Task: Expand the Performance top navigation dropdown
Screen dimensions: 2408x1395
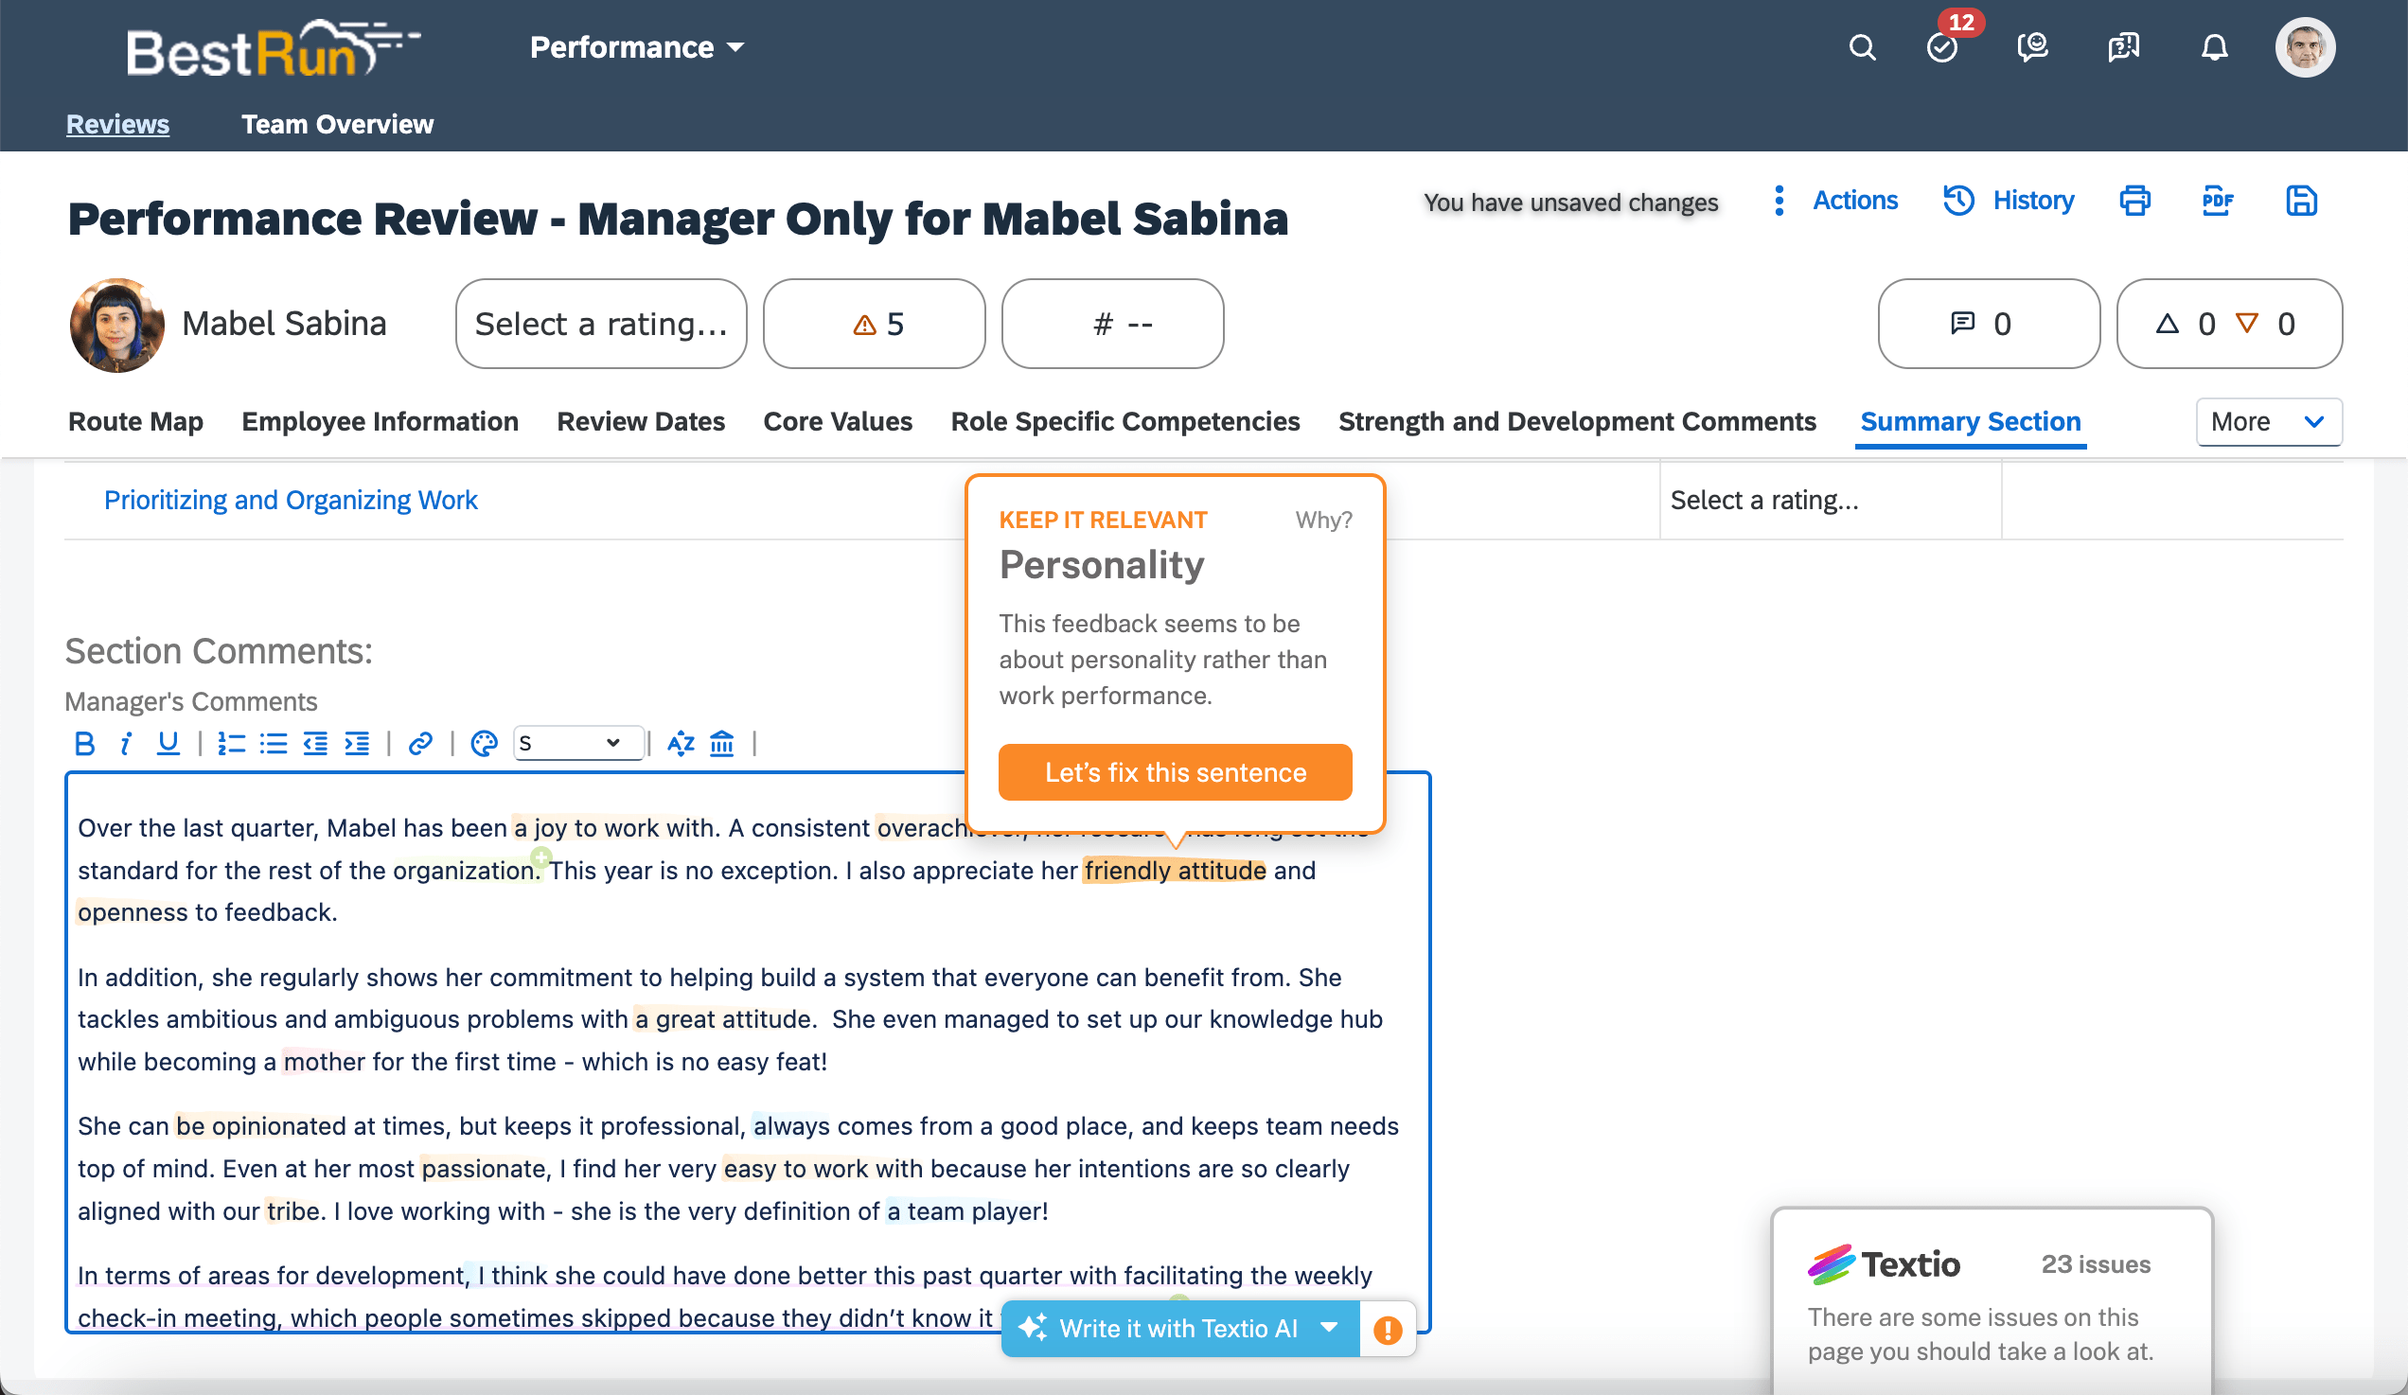Action: pyautogui.click(x=638, y=46)
